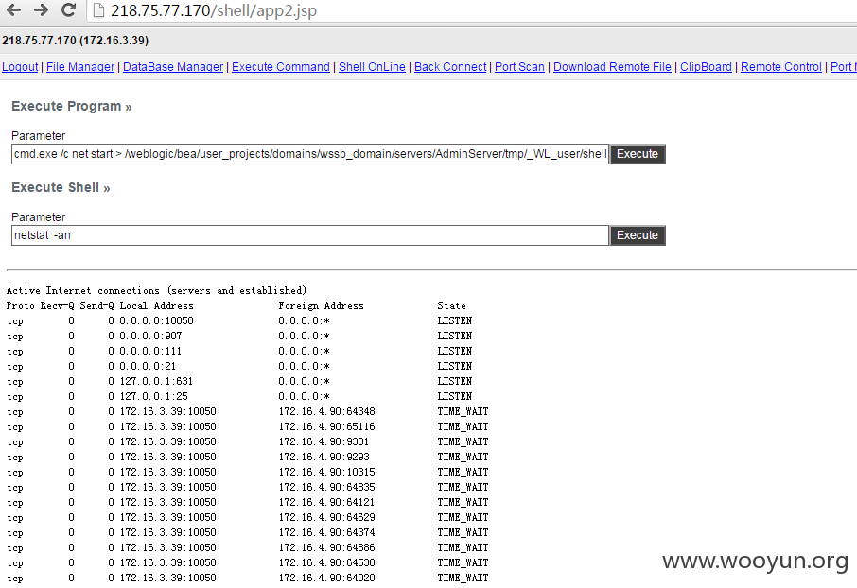Reload the page with the refresh icon
The width and height of the screenshot is (857, 588).
point(68,9)
